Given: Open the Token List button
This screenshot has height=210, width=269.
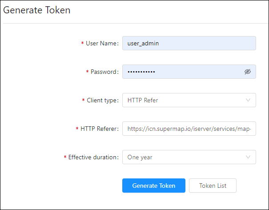Looking at the screenshot, I should [213, 186].
